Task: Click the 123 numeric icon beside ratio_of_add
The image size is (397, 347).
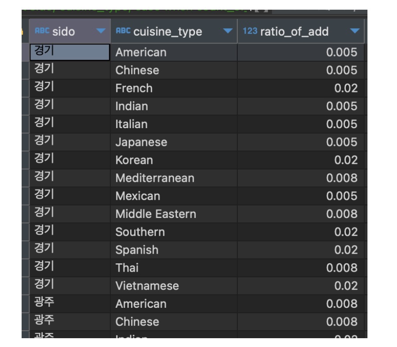Action: pyautogui.click(x=250, y=31)
